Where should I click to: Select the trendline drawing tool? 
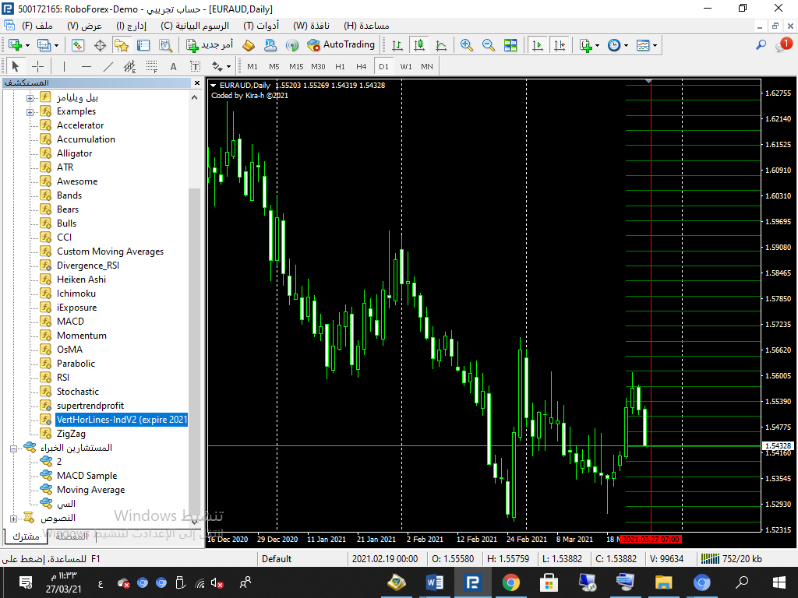coord(108,66)
